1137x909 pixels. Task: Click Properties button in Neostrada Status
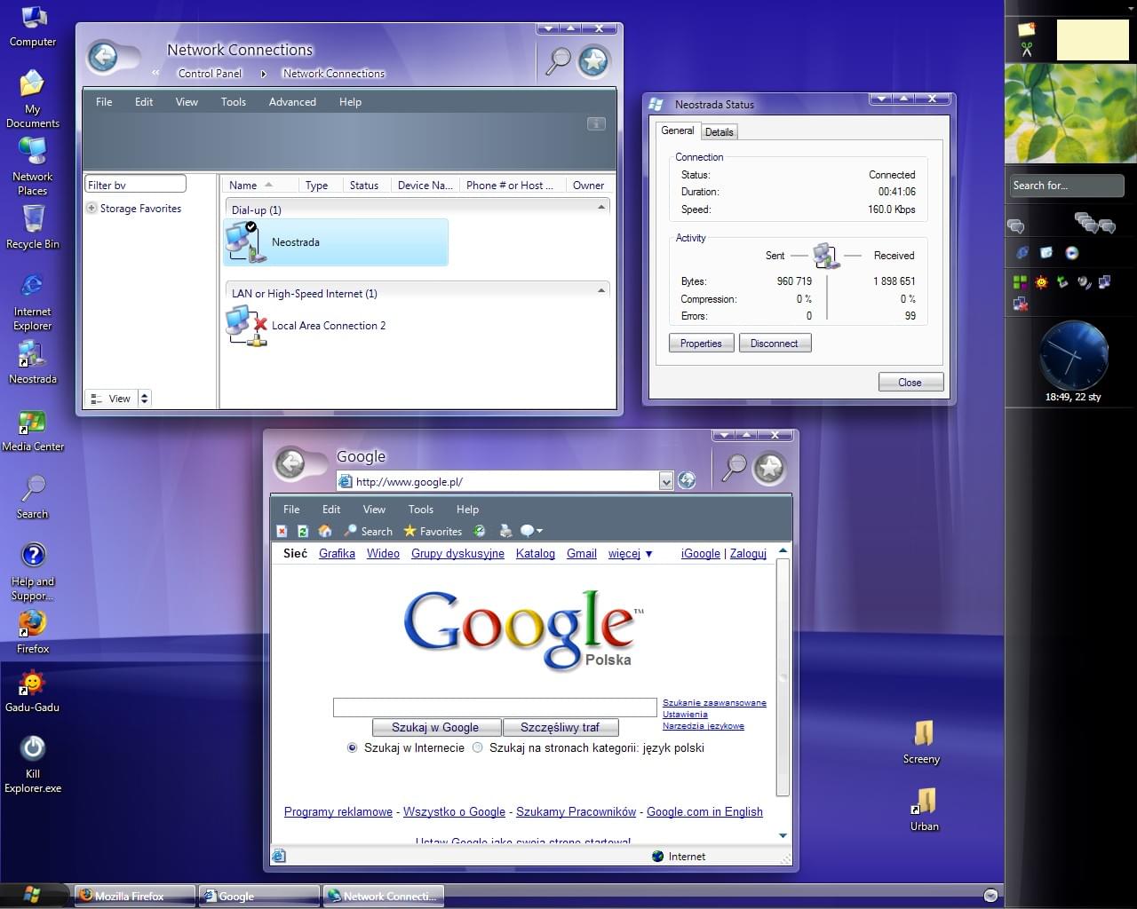pos(701,344)
